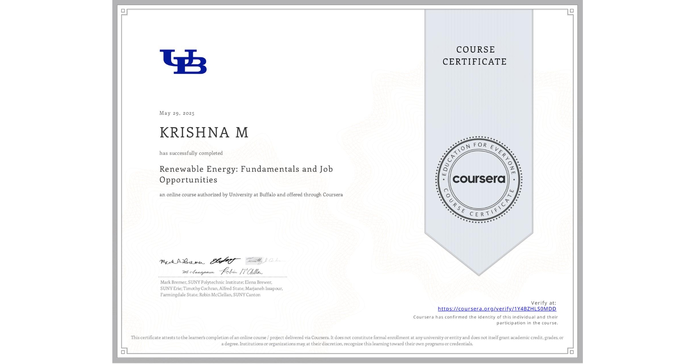Click M. Issapour's signature
696x364 pixels.
(198, 272)
